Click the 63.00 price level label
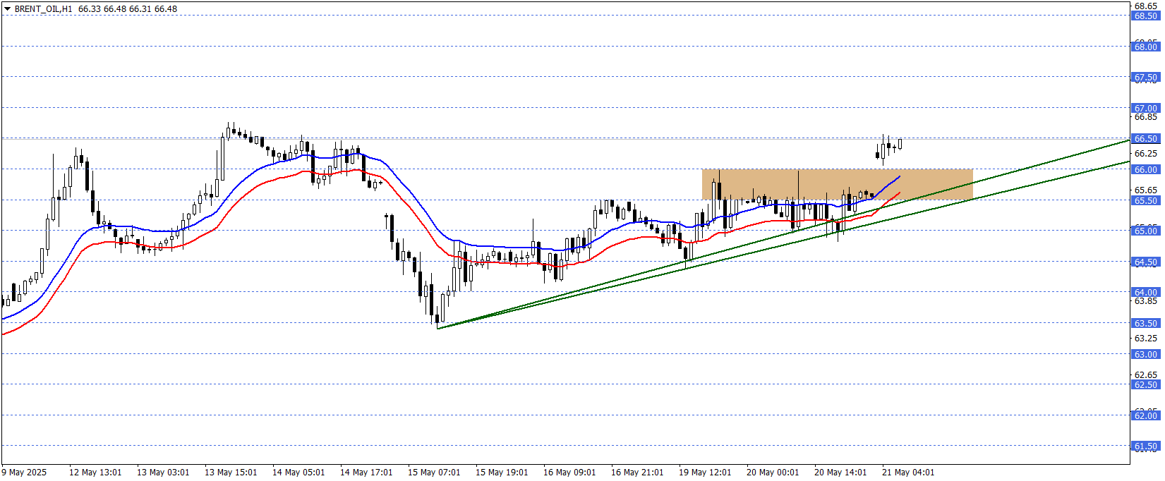The height and width of the screenshot is (481, 1165). pos(1145,355)
